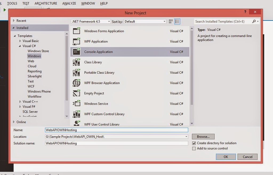Open the TOOLS menu
The image size is (273, 175).
coord(12,3)
